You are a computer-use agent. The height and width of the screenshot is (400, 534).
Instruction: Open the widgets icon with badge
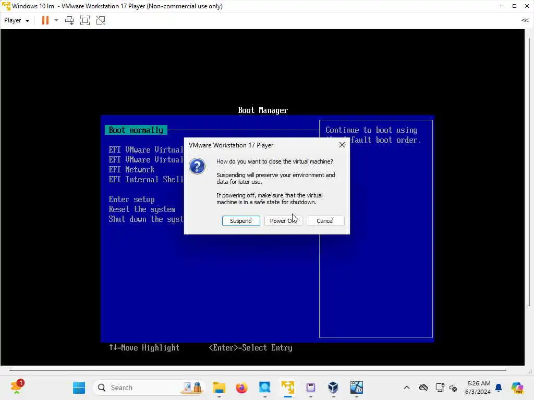click(x=17, y=387)
